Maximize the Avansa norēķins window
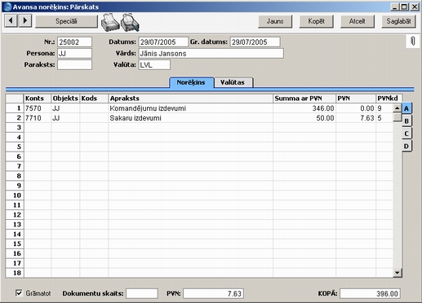Viewport: 422px width, 303px height. pyautogui.click(x=404, y=7)
